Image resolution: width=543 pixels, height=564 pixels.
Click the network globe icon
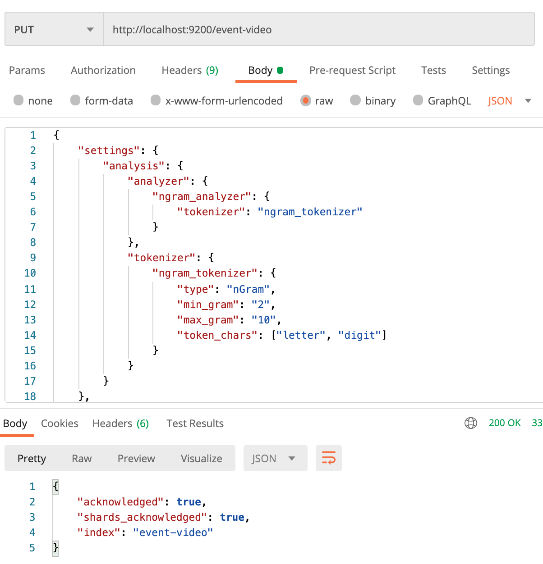(x=471, y=423)
